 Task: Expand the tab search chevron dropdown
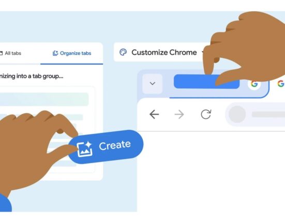click(152, 84)
